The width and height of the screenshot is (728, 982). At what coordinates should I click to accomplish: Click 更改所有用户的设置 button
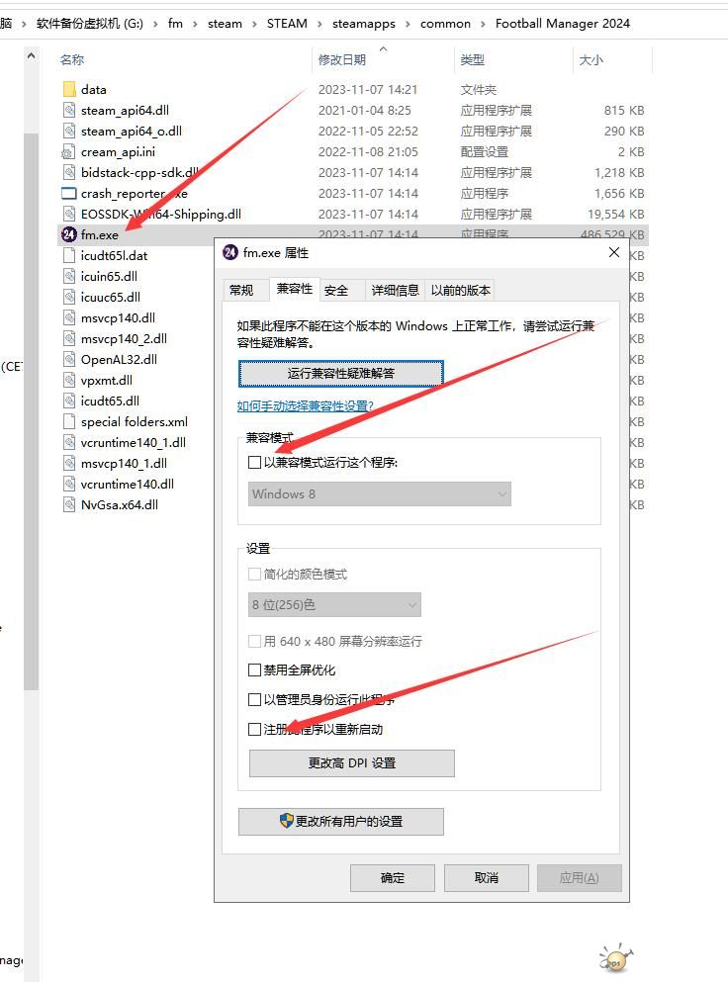point(341,821)
